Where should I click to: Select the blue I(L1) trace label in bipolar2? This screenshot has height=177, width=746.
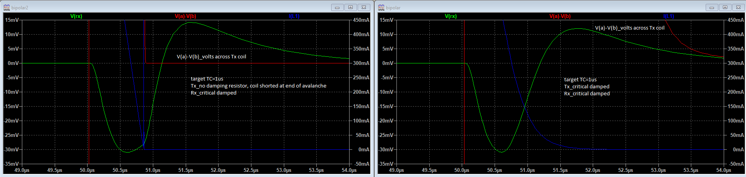pyautogui.click(x=294, y=16)
